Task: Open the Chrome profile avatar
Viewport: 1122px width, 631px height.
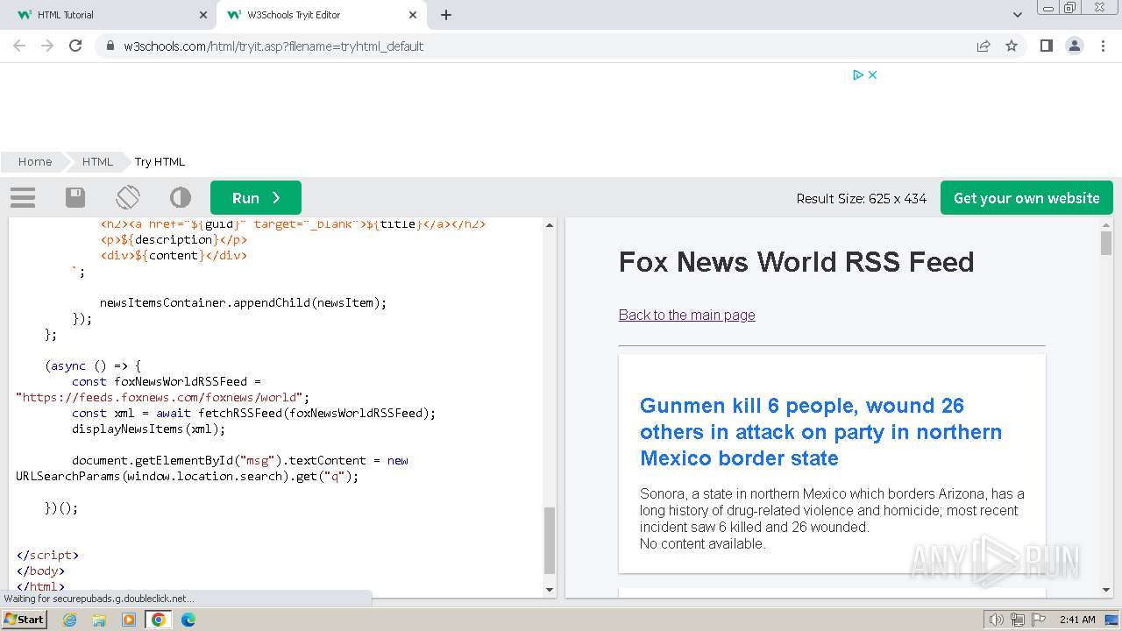Action: pyautogui.click(x=1074, y=46)
